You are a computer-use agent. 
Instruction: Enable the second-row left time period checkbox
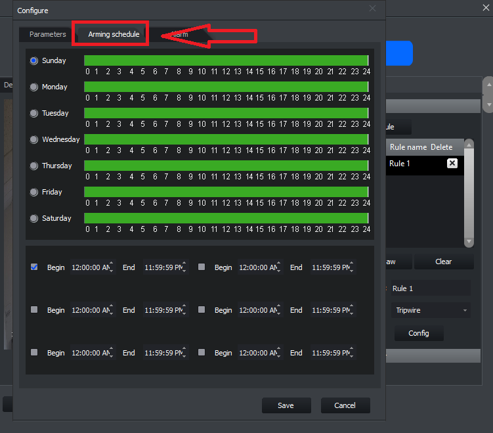pyautogui.click(x=34, y=309)
